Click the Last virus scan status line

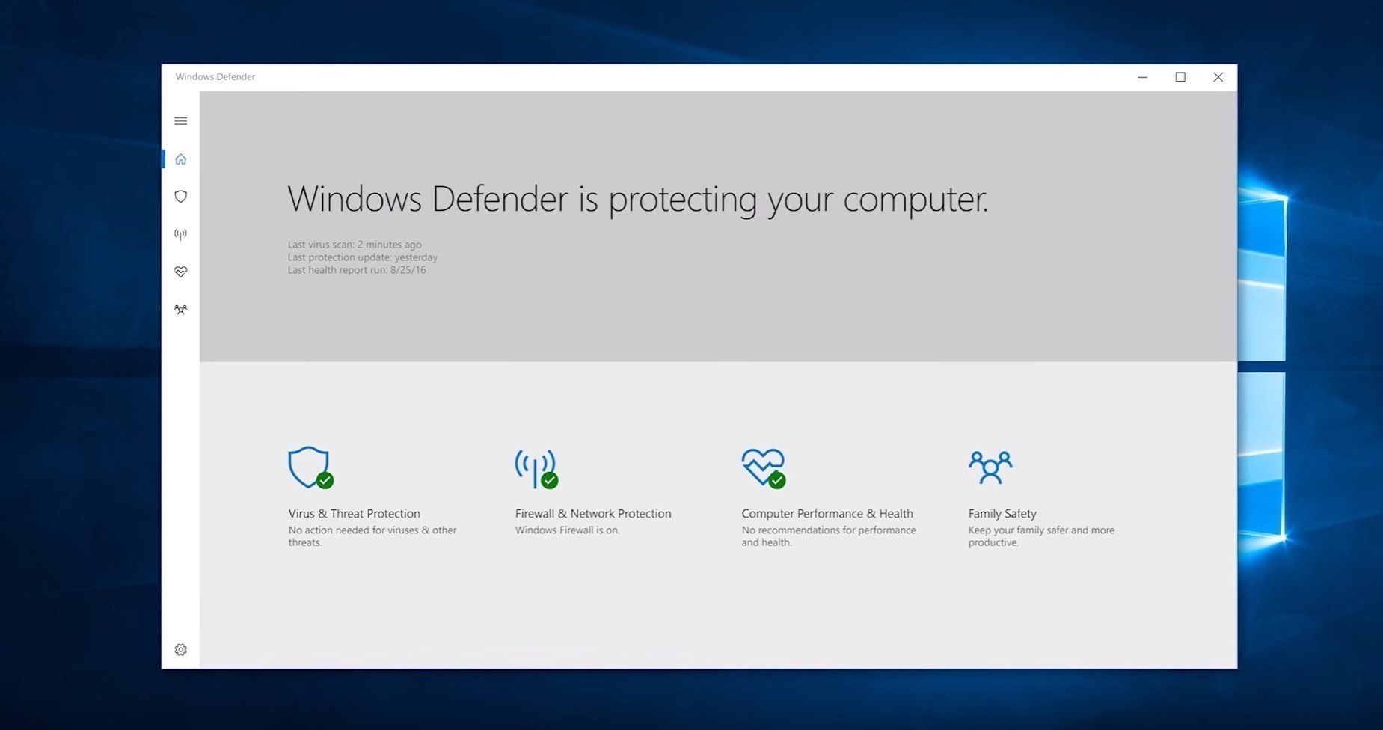pyautogui.click(x=355, y=245)
